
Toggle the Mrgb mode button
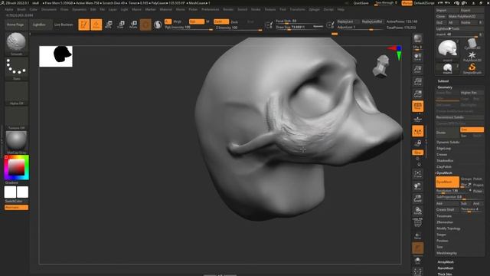[x=177, y=21]
